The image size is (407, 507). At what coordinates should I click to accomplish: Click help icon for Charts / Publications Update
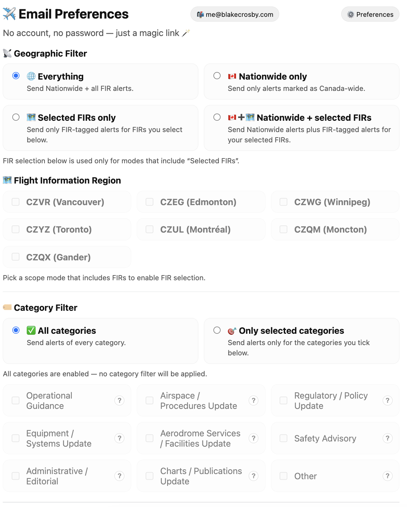(x=254, y=476)
